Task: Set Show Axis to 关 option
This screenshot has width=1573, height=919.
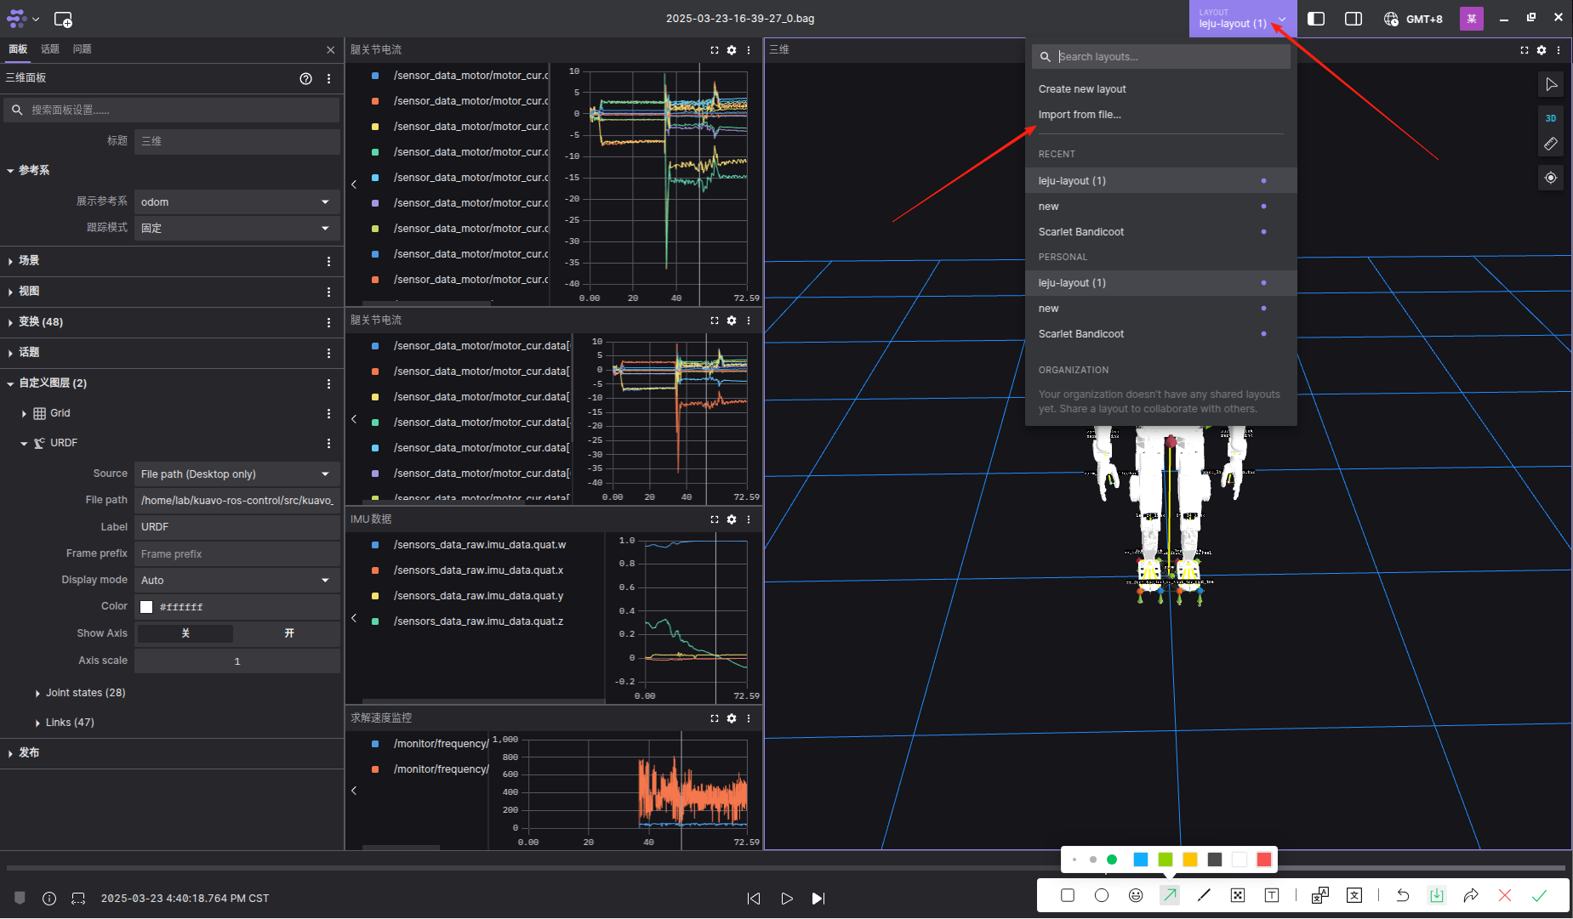Action: [185, 633]
